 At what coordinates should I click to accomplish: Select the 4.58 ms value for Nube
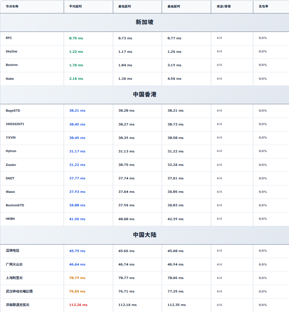coord(174,79)
